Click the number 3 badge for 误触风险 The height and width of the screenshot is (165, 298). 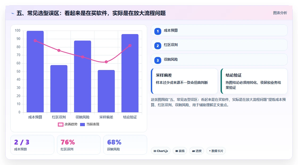pos(158,60)
